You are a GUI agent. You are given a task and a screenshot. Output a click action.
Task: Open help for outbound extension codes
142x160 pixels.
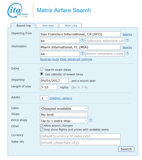[x=127, y=40]
